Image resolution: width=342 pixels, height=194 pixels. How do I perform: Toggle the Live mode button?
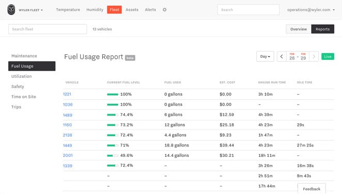(328, 57)
